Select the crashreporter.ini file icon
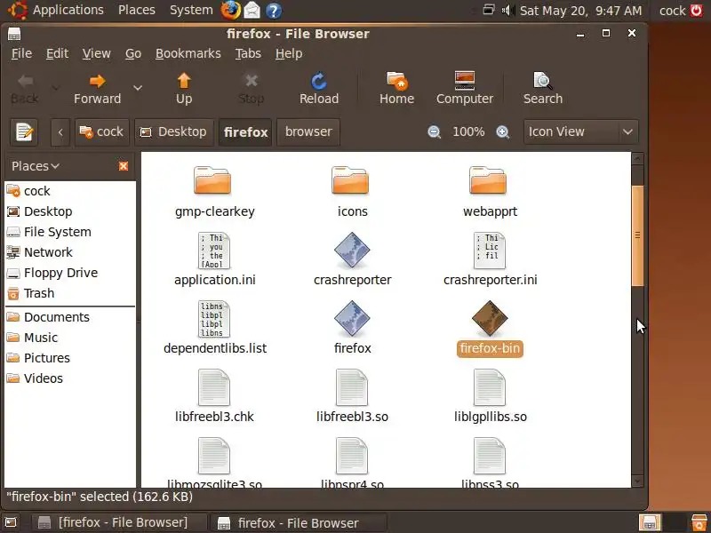711x533 pixels. 490,251
